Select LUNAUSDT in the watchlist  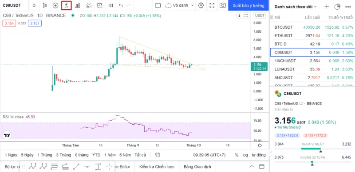click(x=312, y=69)
